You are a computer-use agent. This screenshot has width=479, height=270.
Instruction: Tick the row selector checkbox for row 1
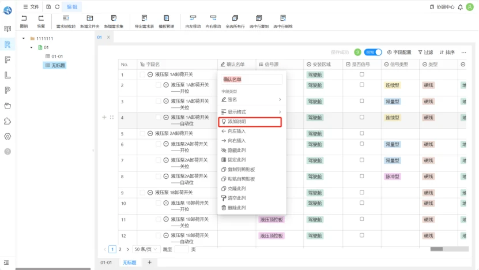click(x=142, y=74)
